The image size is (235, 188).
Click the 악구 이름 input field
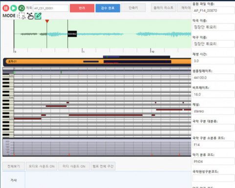(x=214, y=44)
